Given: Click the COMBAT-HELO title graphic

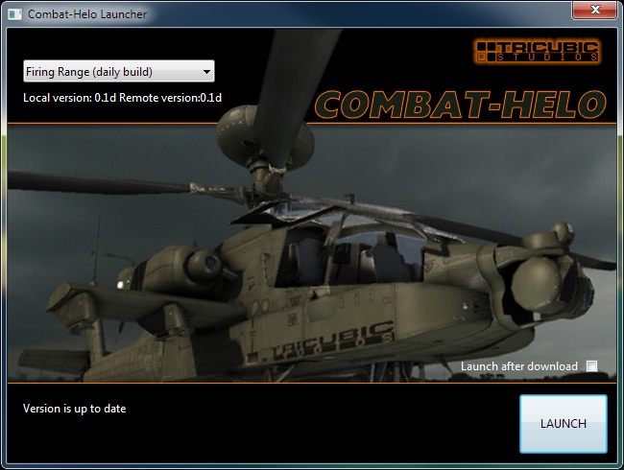Looking at the screenshot, I should (x=461, y=105).
